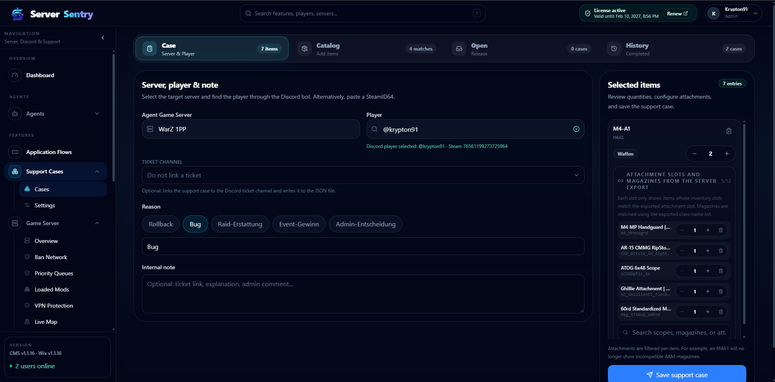Collapse the navigation sidebar

pos(103,38)
